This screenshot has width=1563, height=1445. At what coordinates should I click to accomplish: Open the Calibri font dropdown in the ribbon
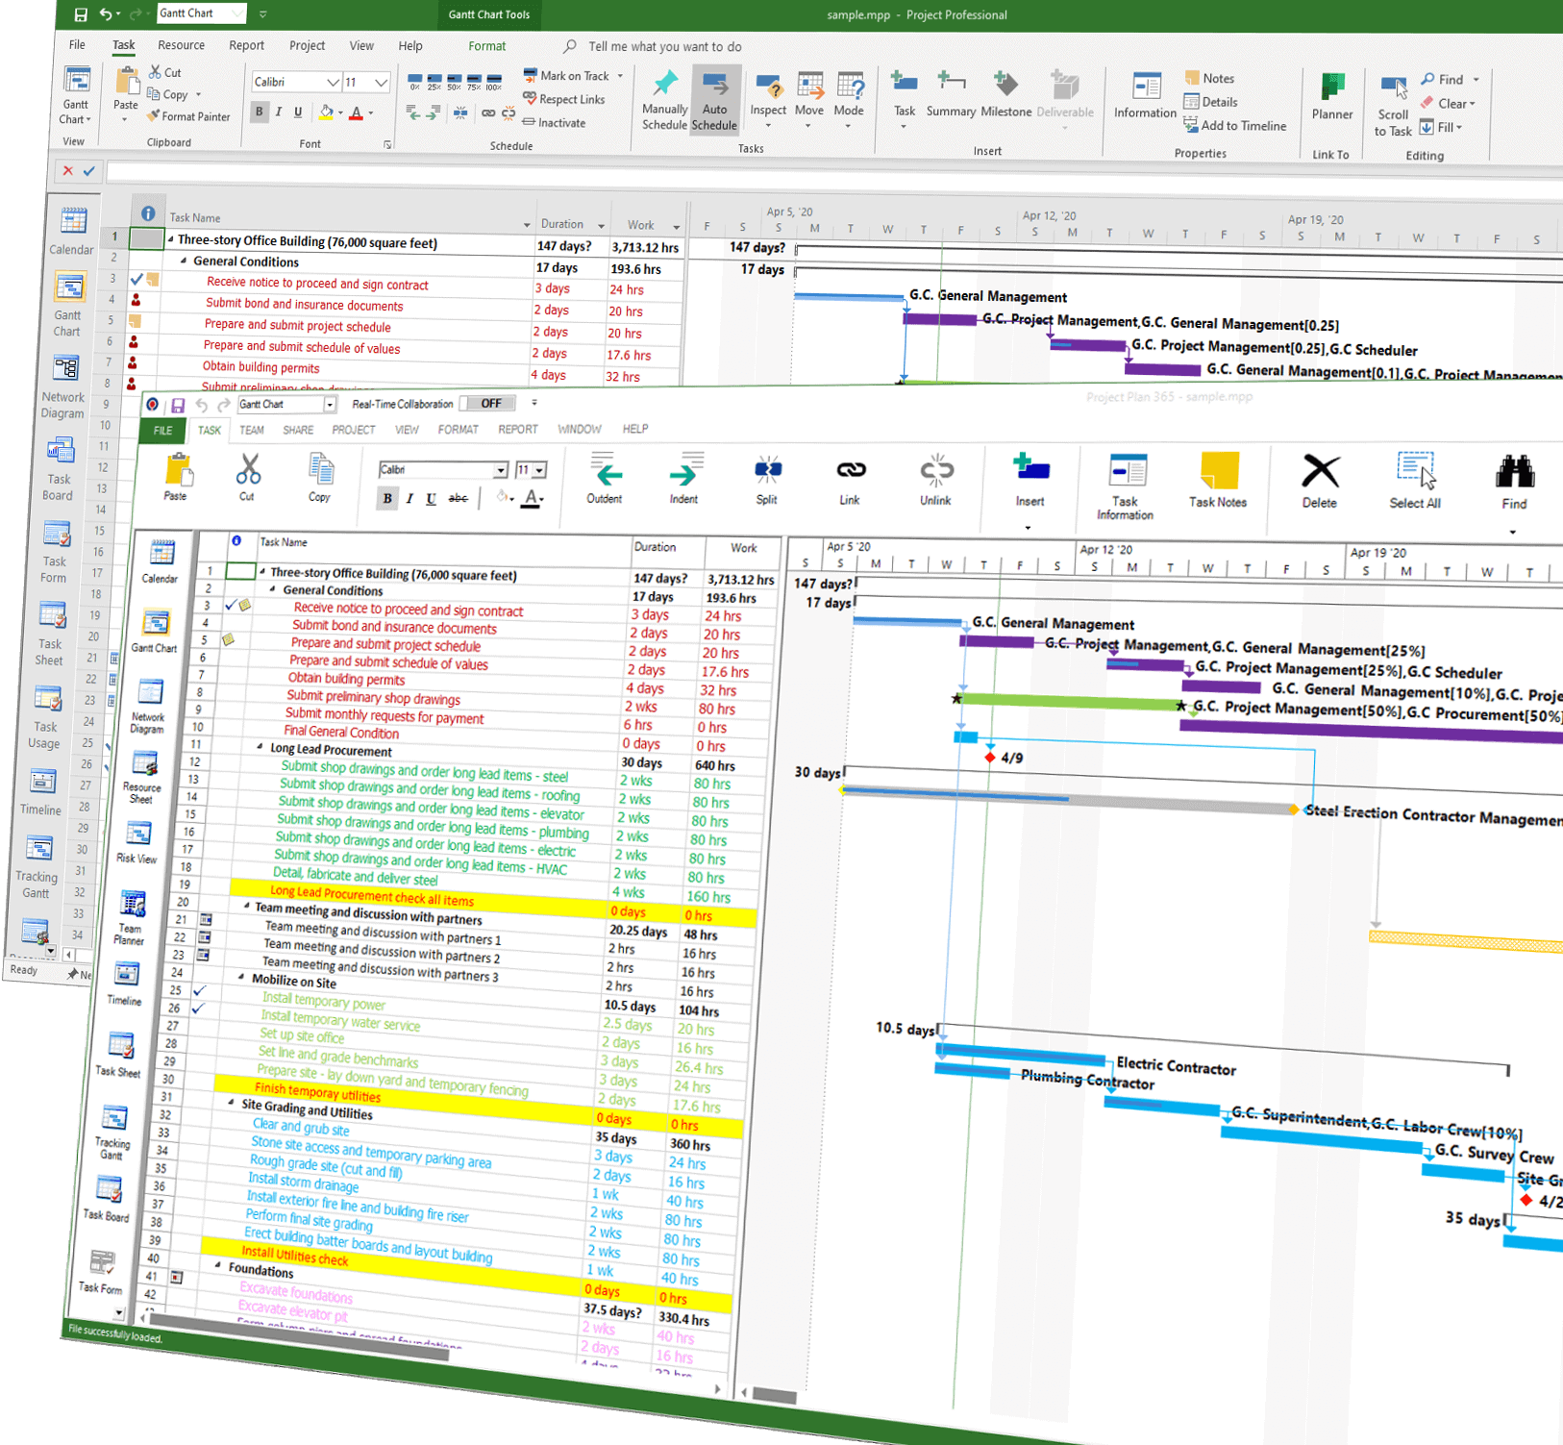click(x=333, y=83)
